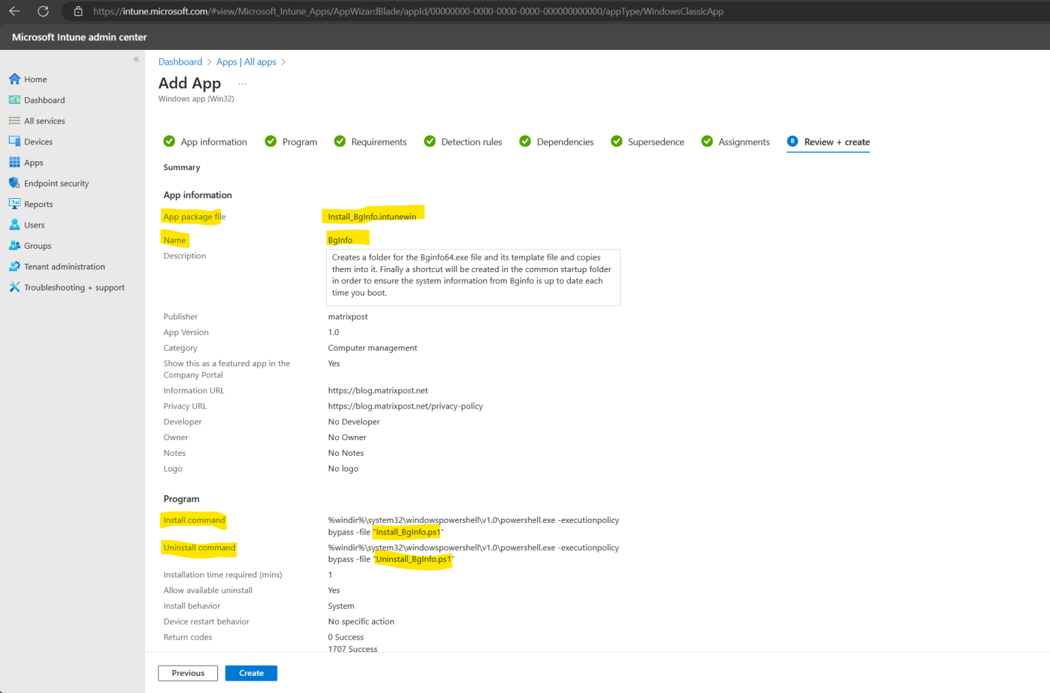Switch to the Assignments step
The image size is (1050, 693).
[743, 141]
